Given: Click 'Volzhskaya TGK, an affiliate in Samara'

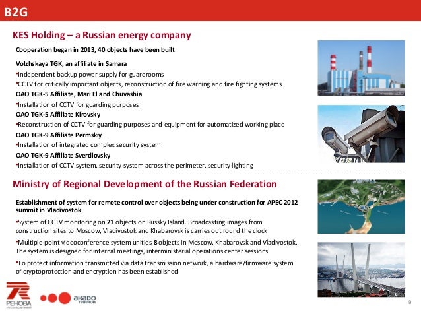Looking at the screenshot, I should [x=71, y=64].
